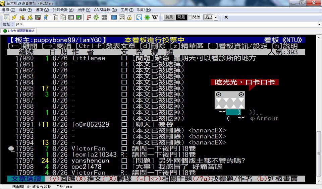The height and width of the screenshot is (189, 322).
Task: Open the 我的最愛 (A) menu
Action: 63,10
